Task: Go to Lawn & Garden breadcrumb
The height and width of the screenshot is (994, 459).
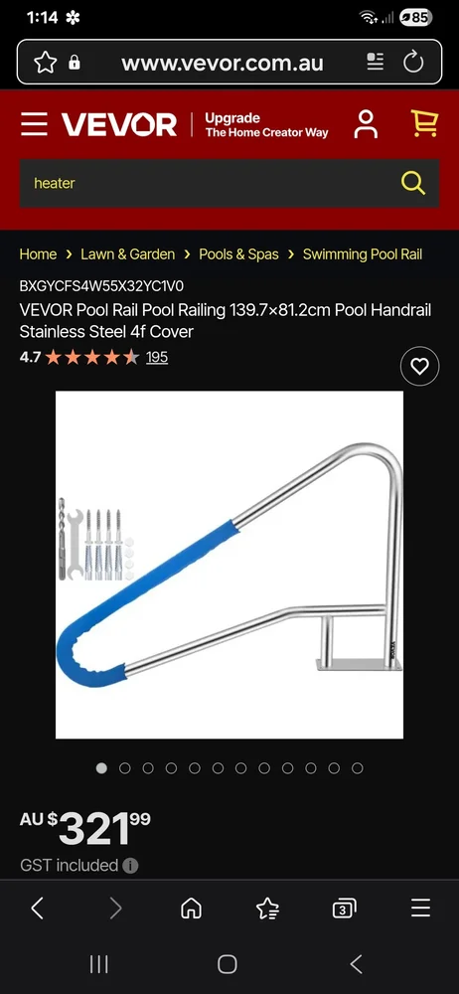Action: pyautogui.click(x=127, y=254)
